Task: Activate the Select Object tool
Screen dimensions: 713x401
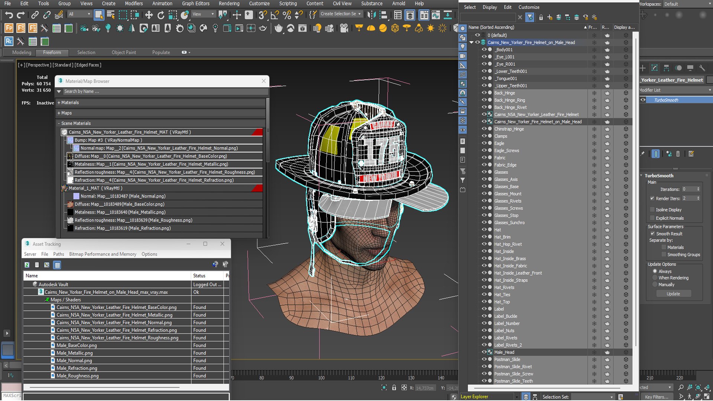Action: 99,15
